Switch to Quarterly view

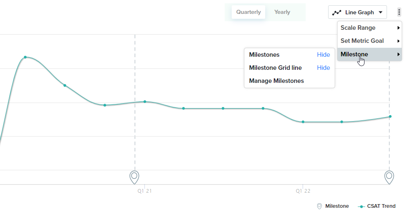pyautogui.click(x=248, y=12)
